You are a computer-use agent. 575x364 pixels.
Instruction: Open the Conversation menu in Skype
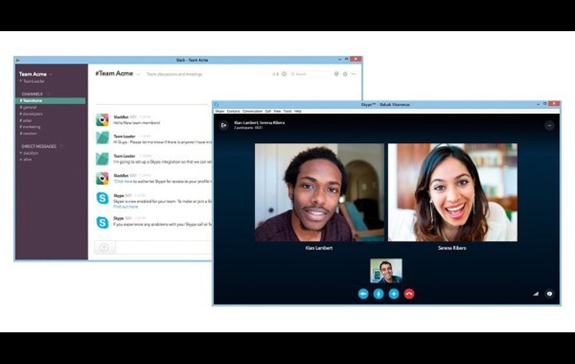(252, 111)
